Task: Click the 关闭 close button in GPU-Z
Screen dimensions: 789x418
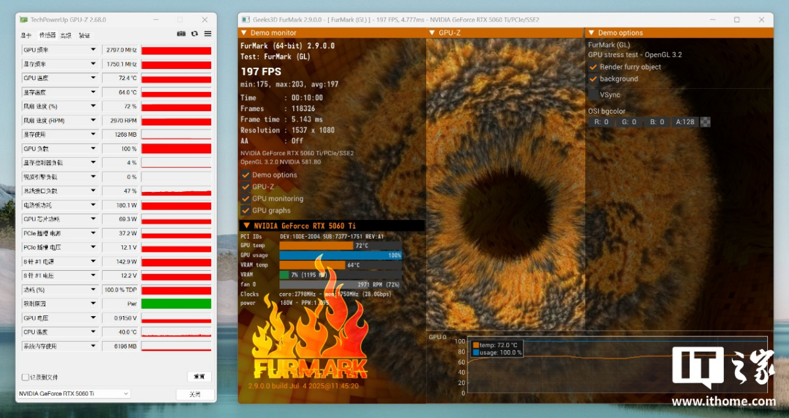Action: click(195, 394)
